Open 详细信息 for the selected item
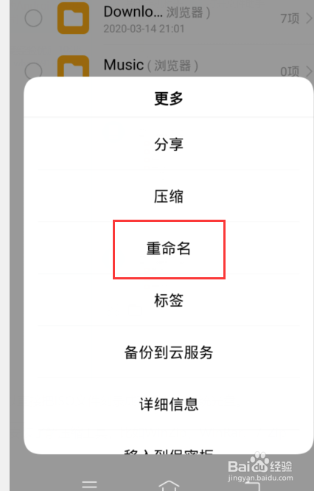The width and height of the screenshot is (314, 491). coord(169,404)
